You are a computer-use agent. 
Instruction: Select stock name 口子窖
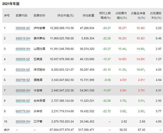[38, 121]
